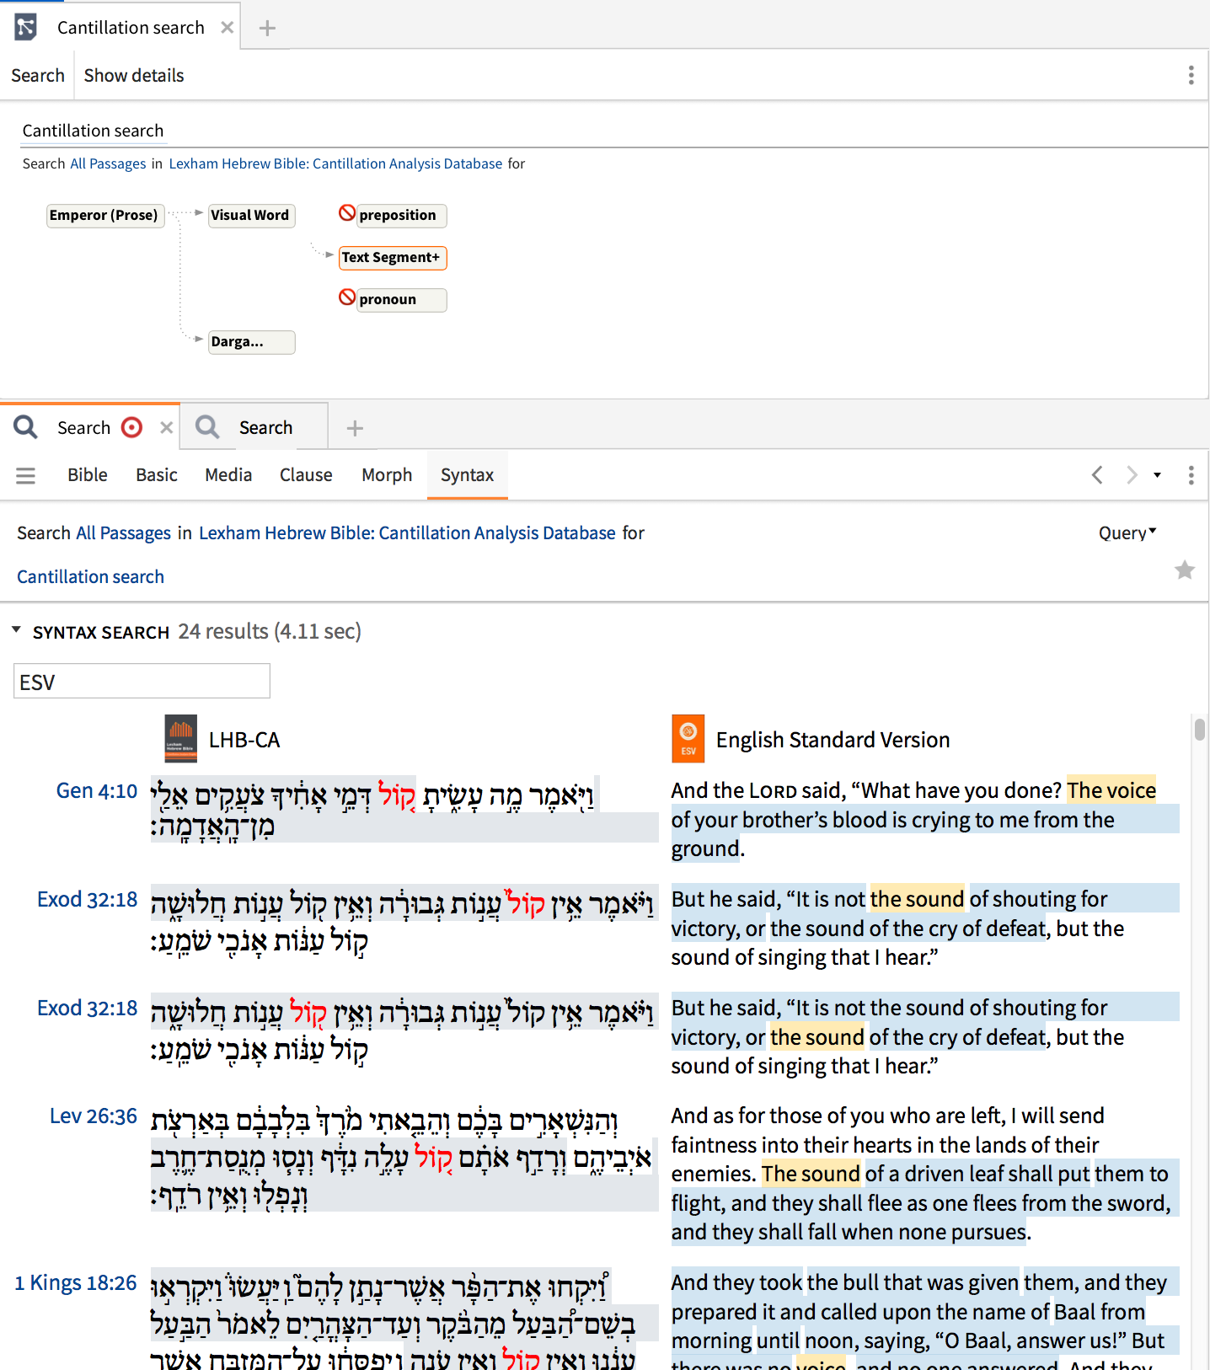Open the Cantillation search query link
Screen dimensions: 1210x1370
tap(91, 577)
